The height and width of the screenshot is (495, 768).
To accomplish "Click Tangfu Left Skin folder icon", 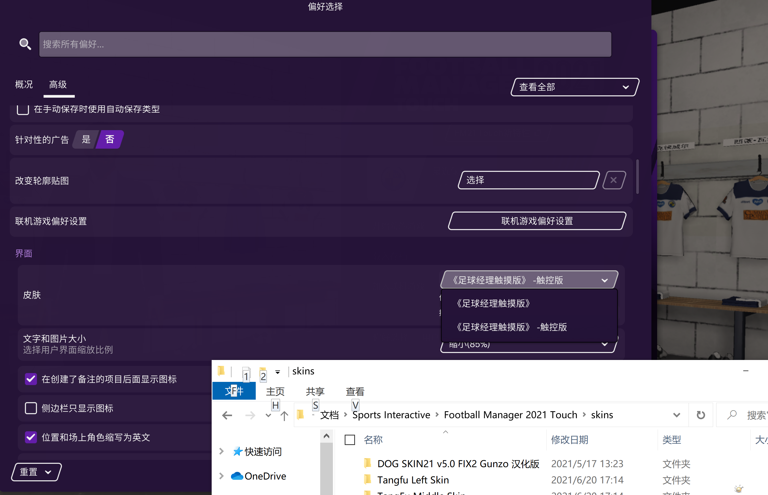I will 367,479.
